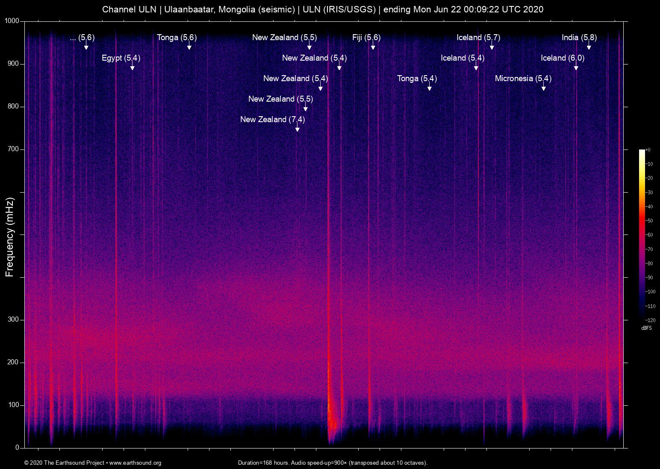
Task: Click the Duration=168 hours caption text
Action: 333,463
